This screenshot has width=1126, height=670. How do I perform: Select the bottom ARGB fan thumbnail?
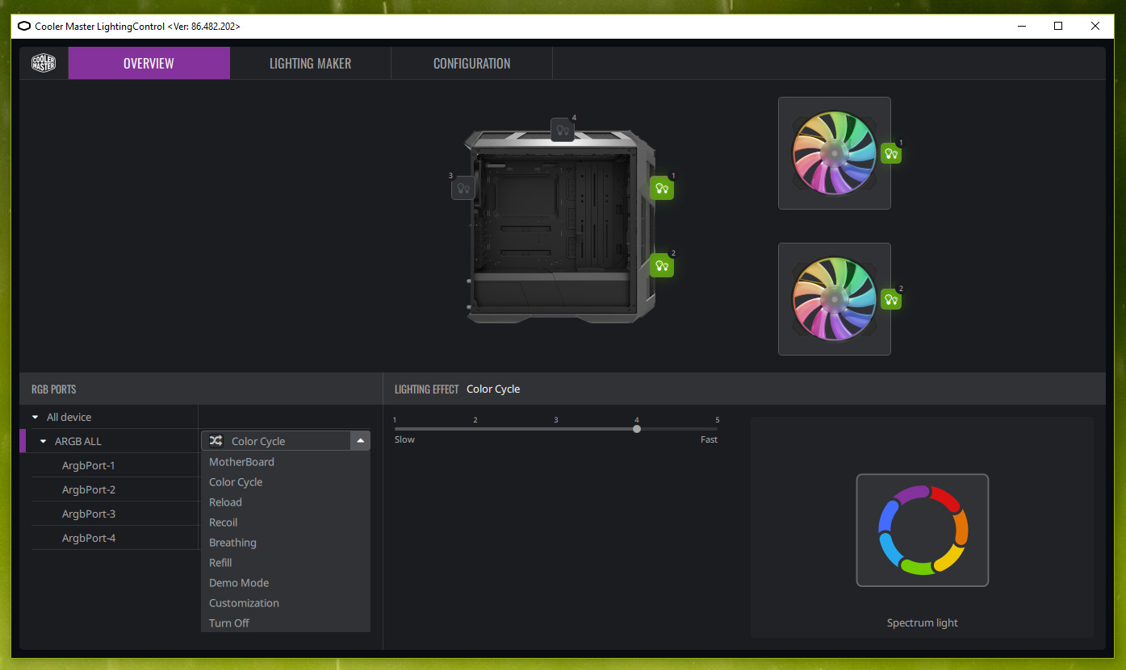coord(835,299)
